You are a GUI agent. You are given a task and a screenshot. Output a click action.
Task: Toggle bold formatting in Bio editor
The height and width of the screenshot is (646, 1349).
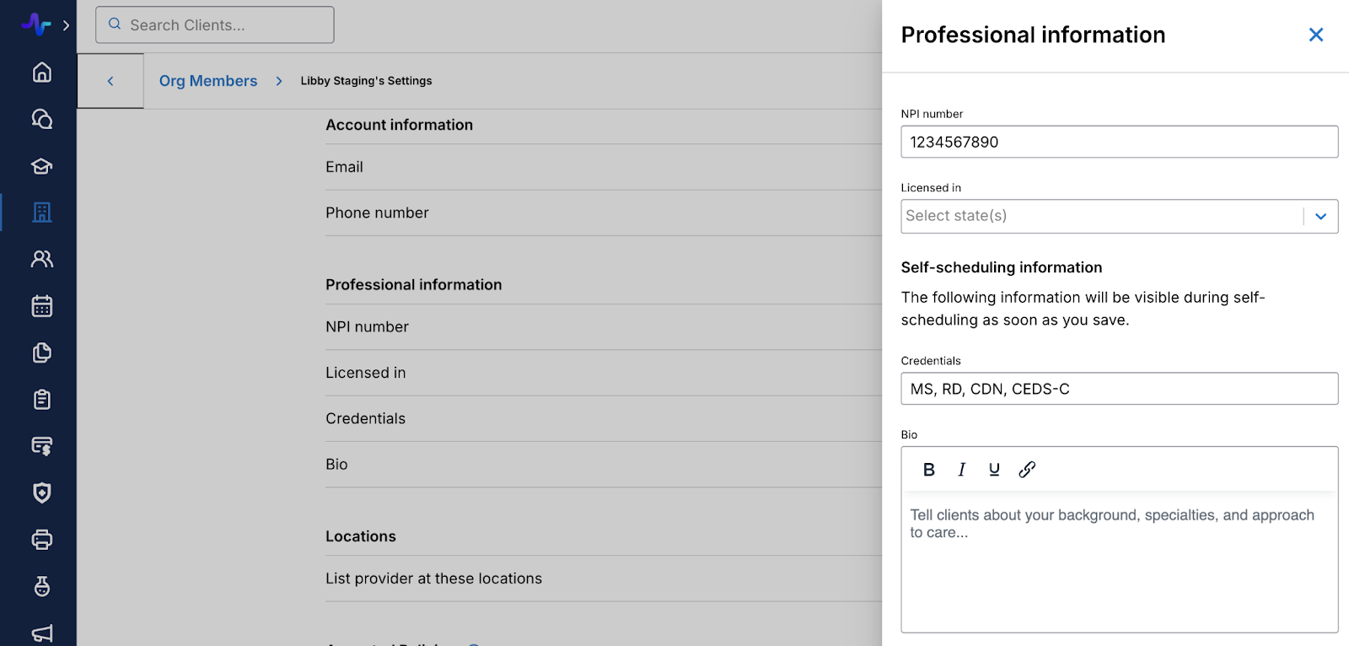pos(929,470)
